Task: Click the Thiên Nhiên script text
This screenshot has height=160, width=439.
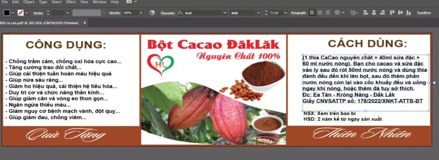Action: [362, 134]
